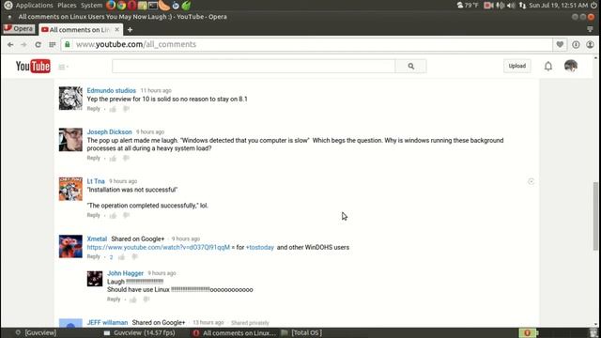Open the downloads icon in Opera toolbar
This screenshot has width=601, height=338.
pyautogui.click(x=576, y=44)
